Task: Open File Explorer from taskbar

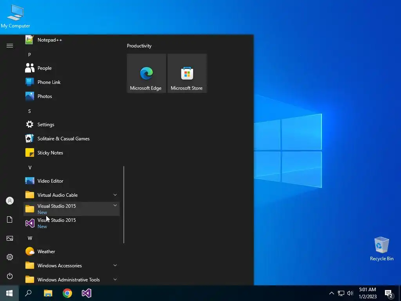Action: tap(48, 293)
